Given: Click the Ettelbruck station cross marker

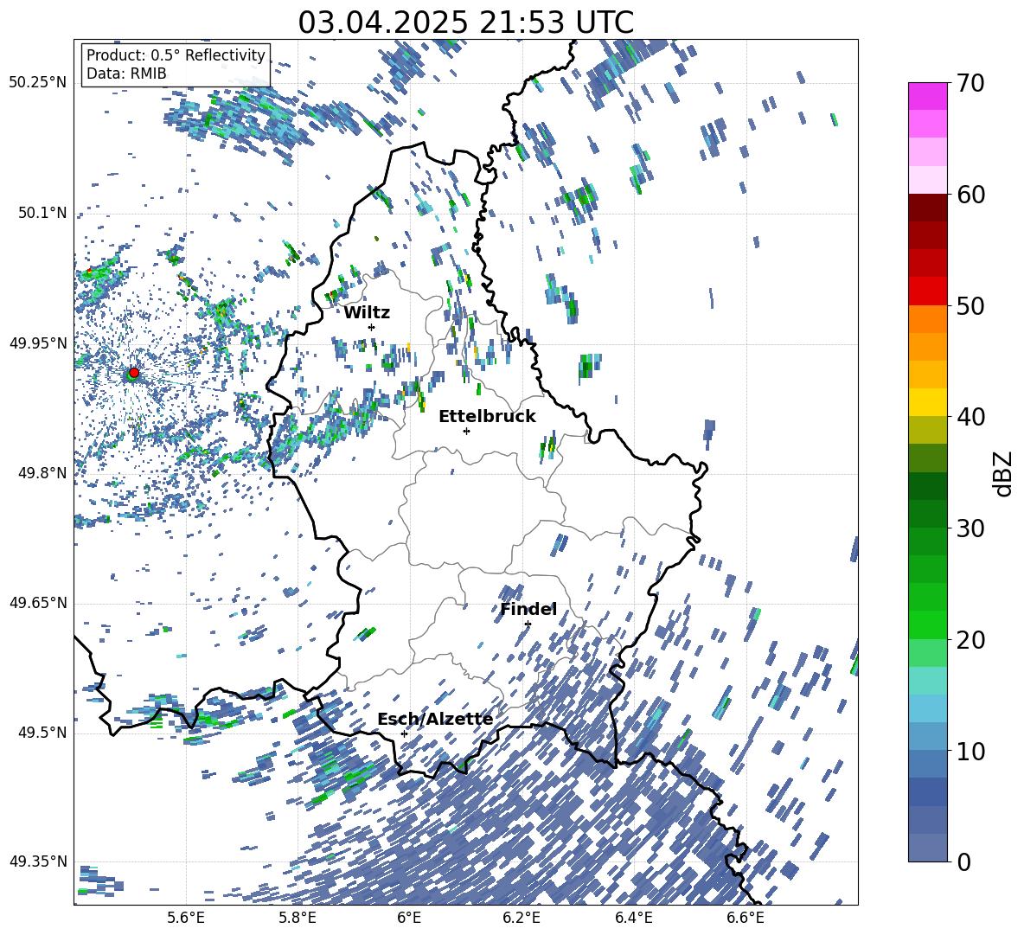Looking at the screenshot, I should point(466,431).
